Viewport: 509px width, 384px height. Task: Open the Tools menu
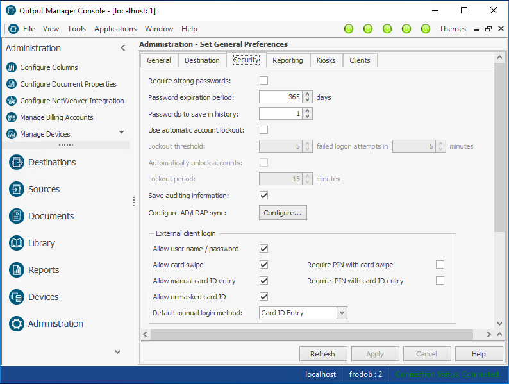77,29
